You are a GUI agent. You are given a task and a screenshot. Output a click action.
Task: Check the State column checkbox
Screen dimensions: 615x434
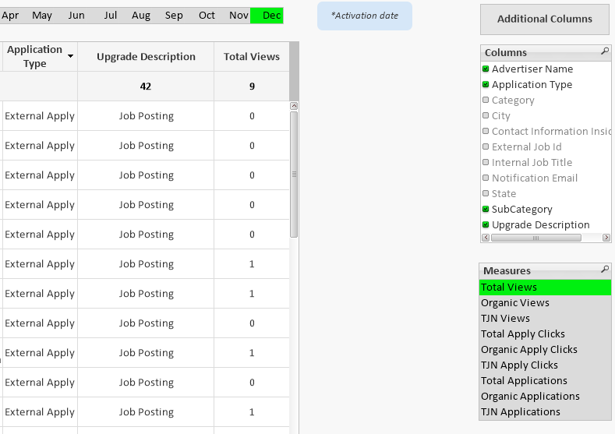(x=486, y=194)
